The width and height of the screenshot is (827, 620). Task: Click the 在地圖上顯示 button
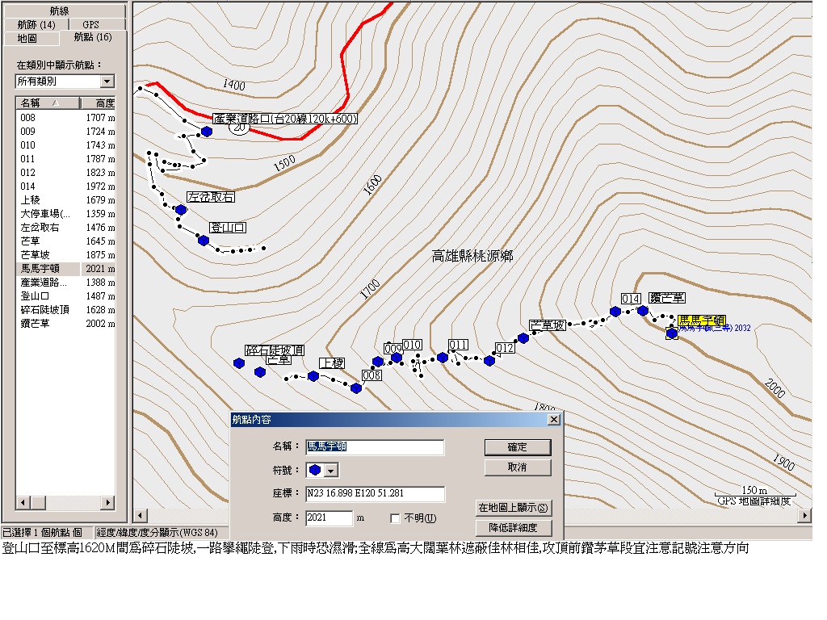coord(513,508)
